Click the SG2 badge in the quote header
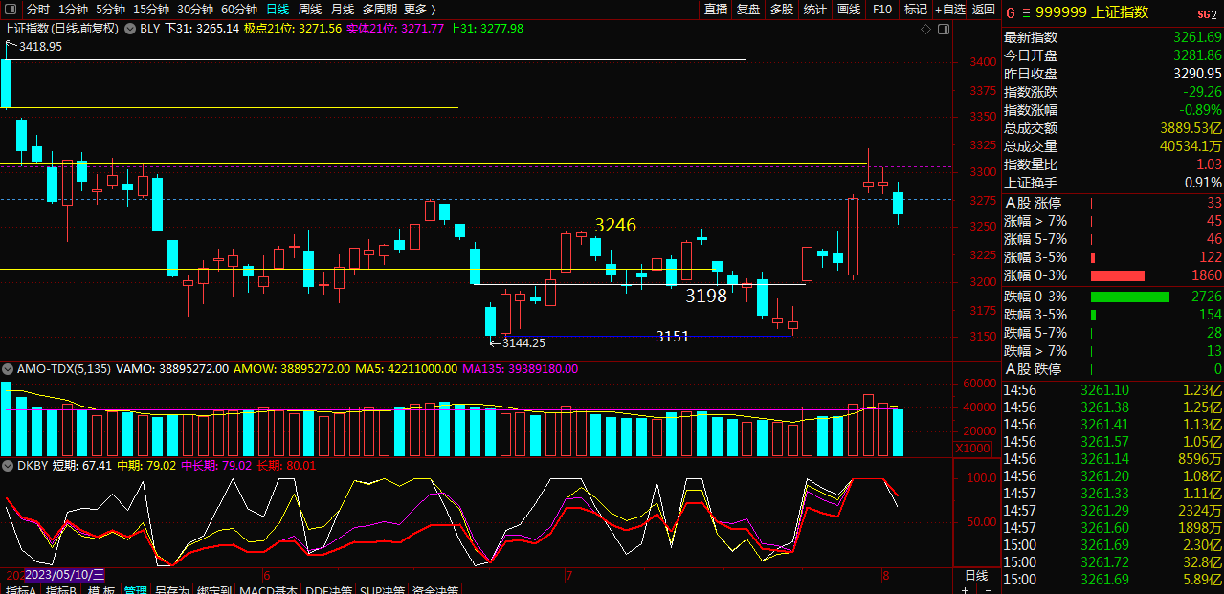This screenshot has height=594, width=1224. [1207, 13]
